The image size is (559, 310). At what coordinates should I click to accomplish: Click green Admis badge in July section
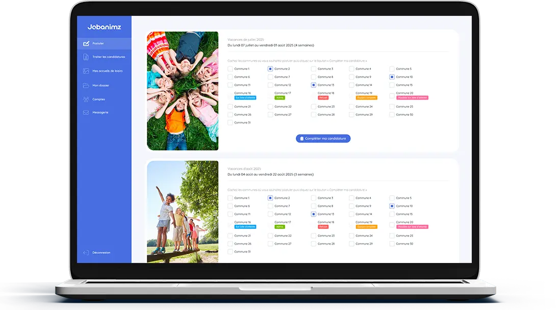(x=279, y=98)
